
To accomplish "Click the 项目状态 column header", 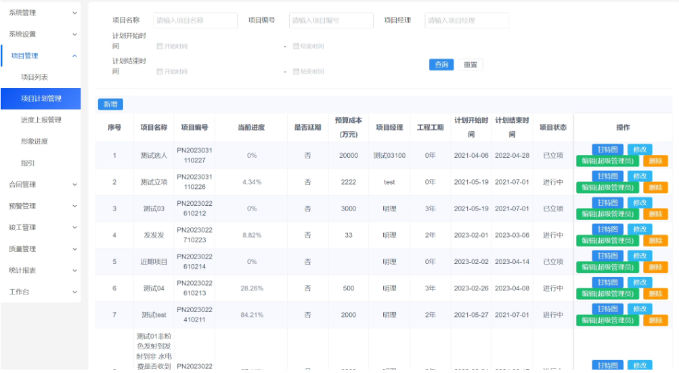I will tap(553, 127).
